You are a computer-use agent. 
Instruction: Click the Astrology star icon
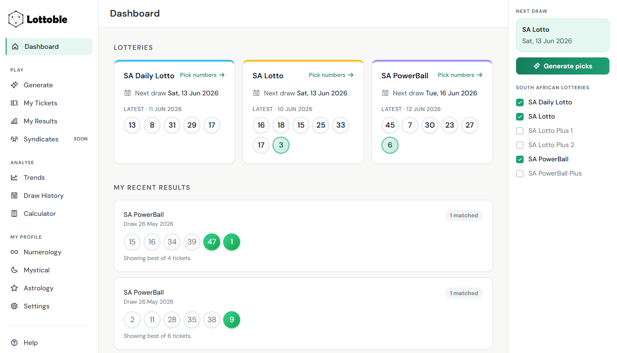coord(14,288)
